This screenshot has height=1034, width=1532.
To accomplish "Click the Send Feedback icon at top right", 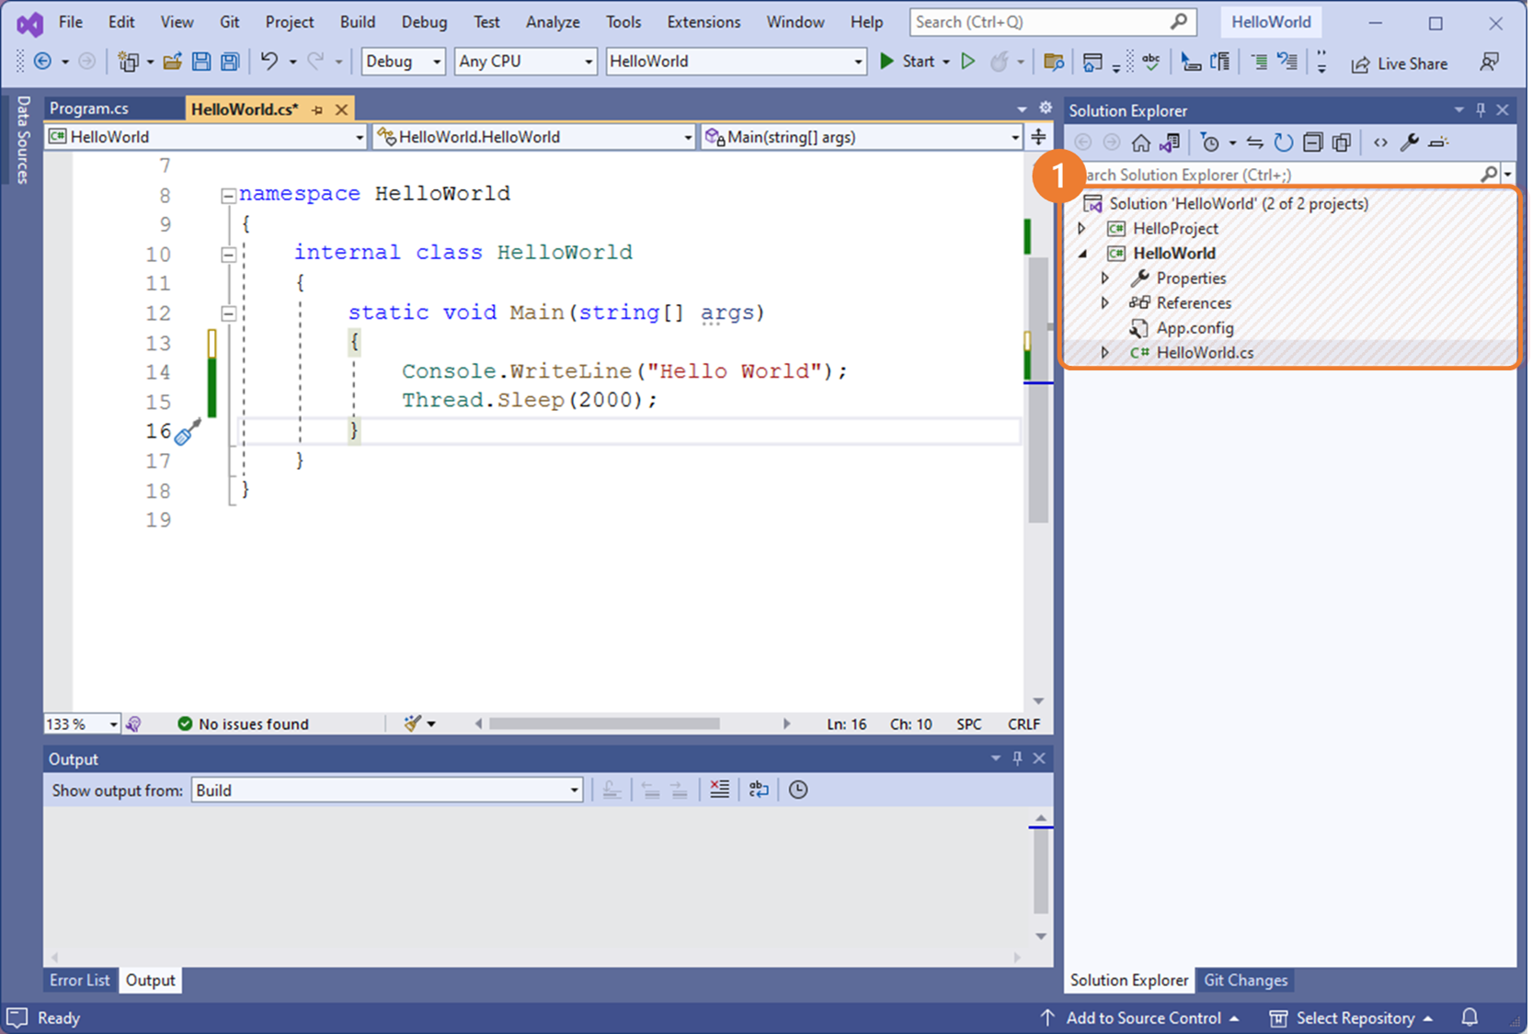I will click(x=1489, y=62).
